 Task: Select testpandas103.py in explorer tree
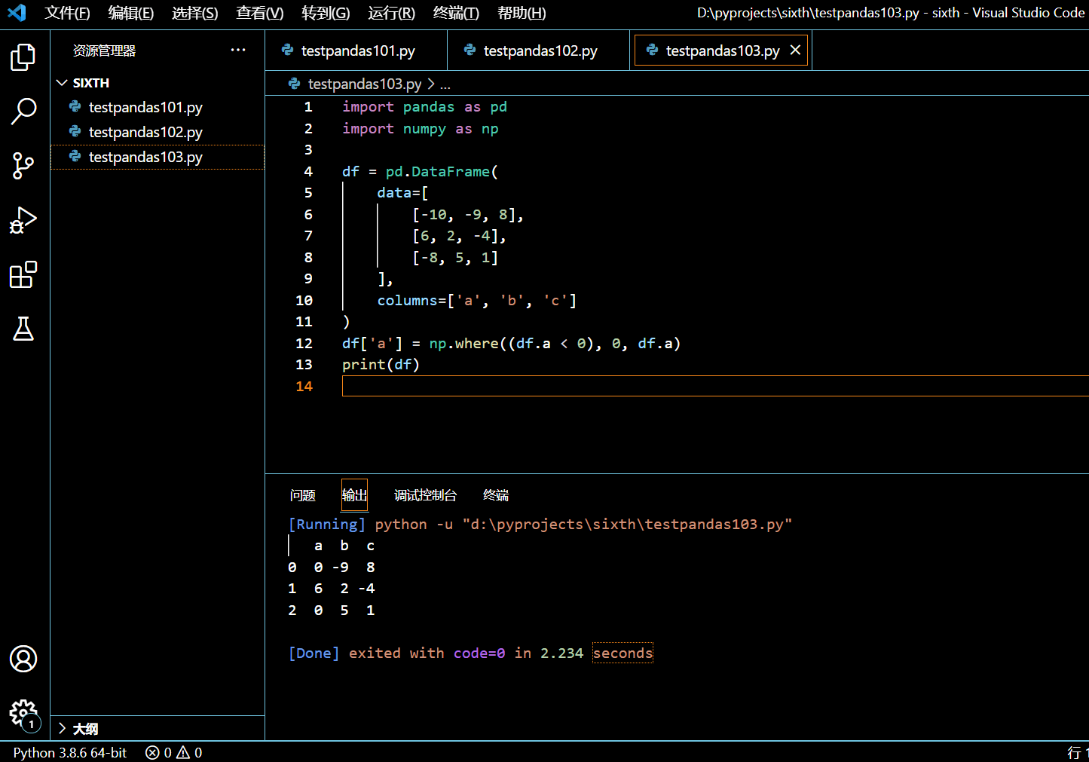(158, 157)
